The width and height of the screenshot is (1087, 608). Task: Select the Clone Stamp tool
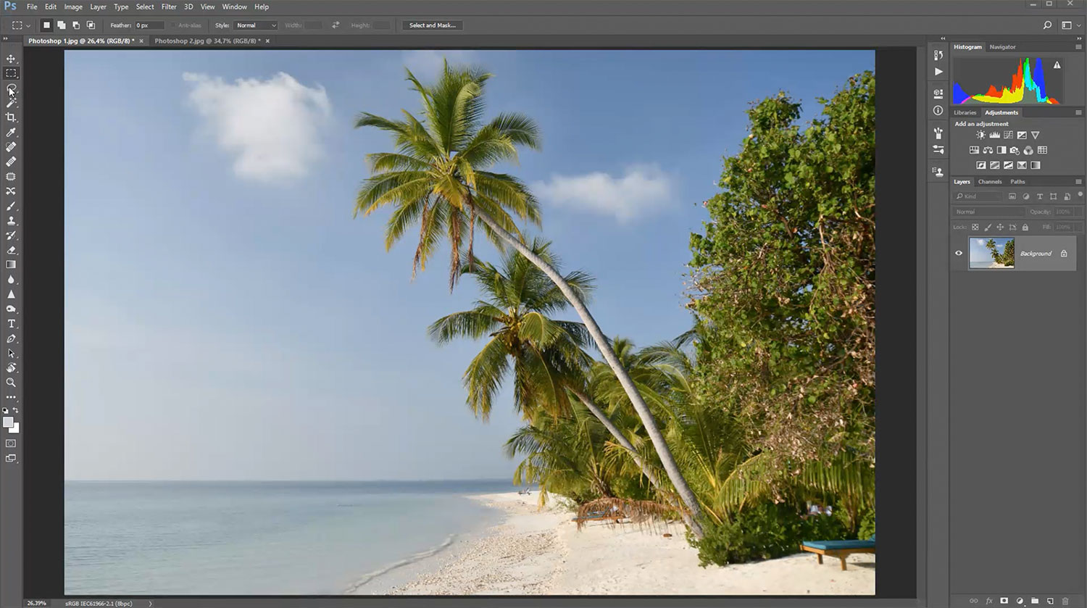tap(11, 221)
